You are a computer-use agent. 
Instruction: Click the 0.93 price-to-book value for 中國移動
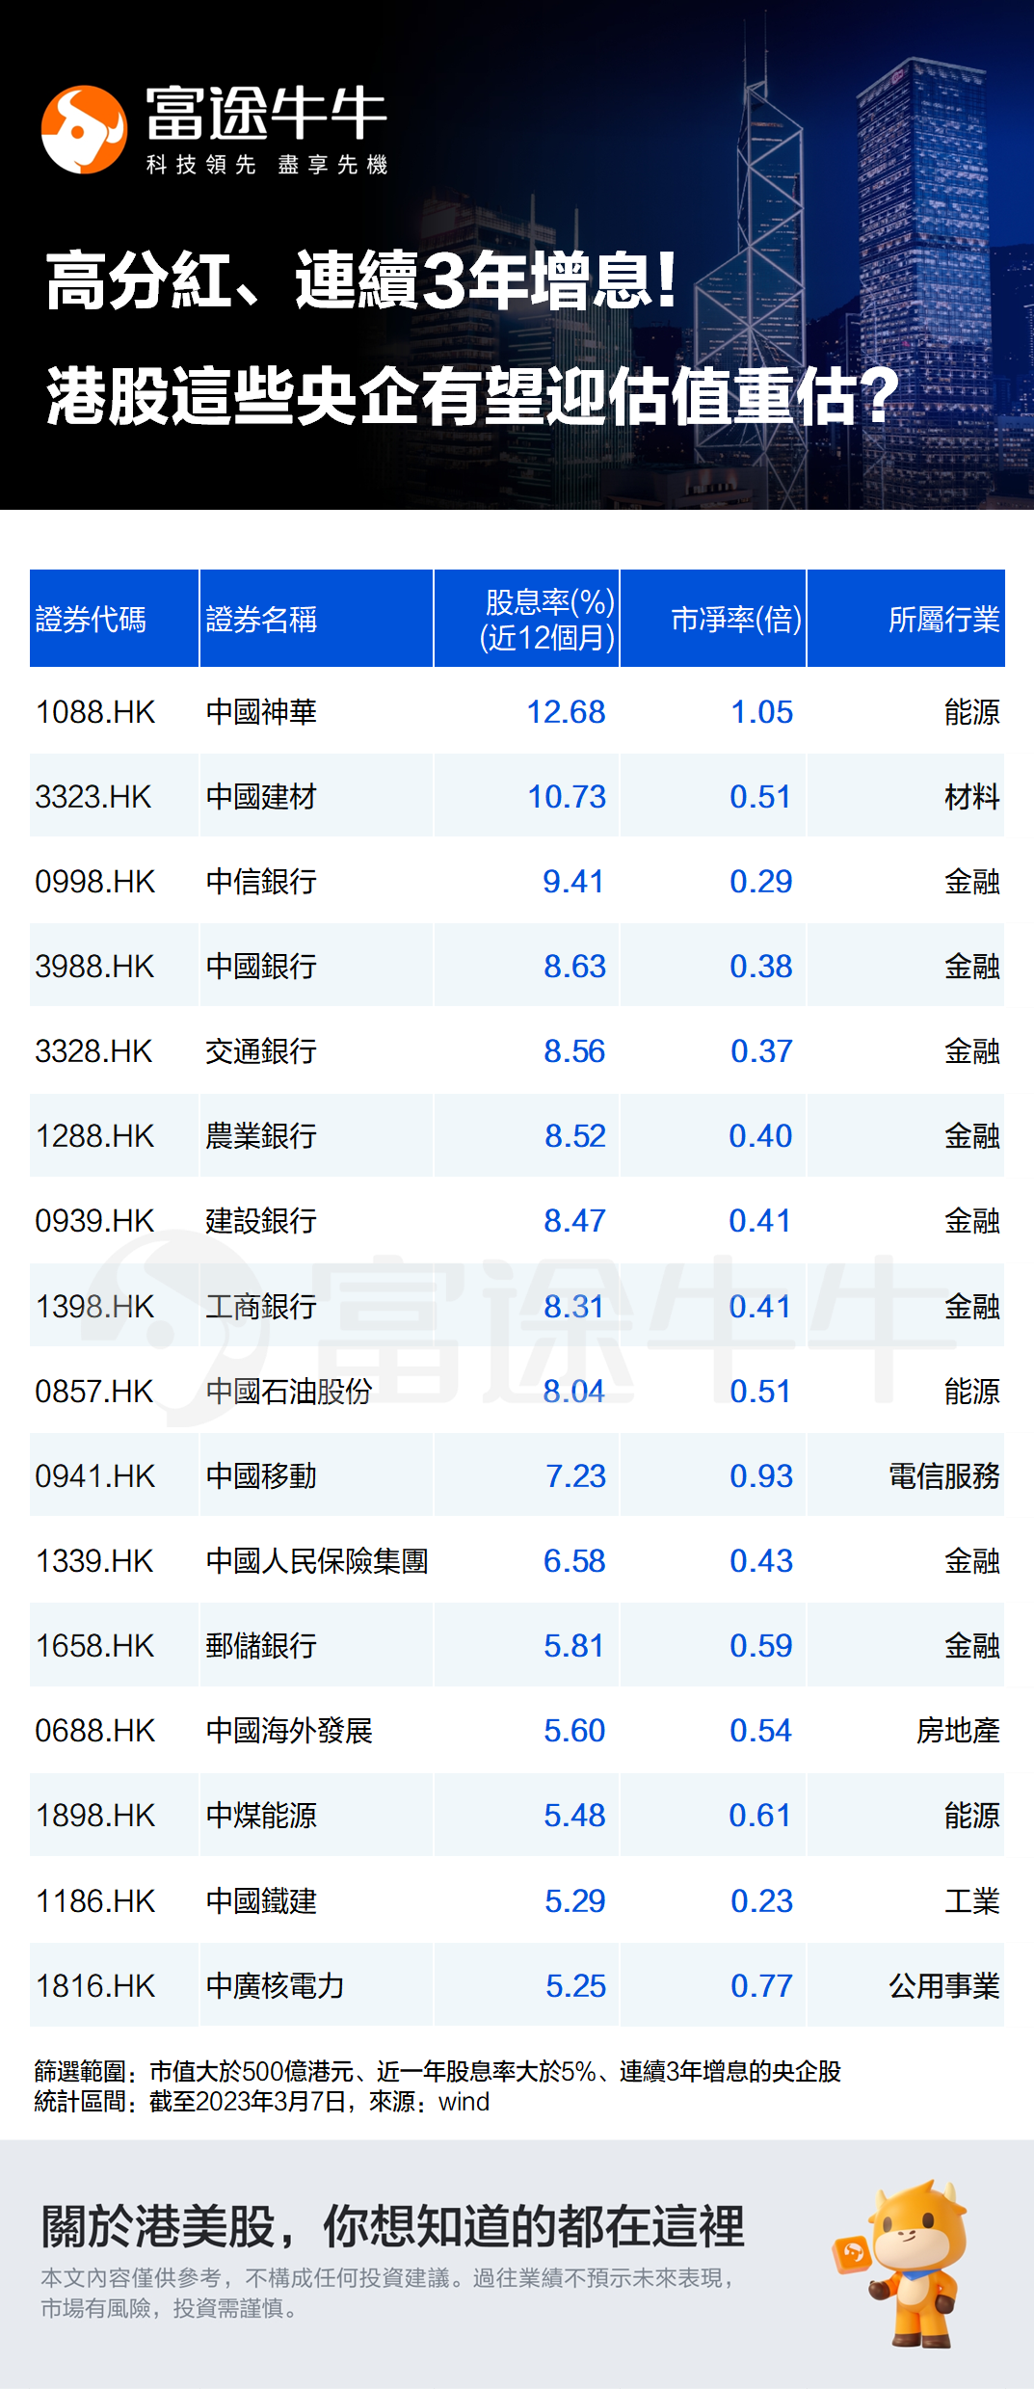pyautogui.click(x=760, y=1476)
